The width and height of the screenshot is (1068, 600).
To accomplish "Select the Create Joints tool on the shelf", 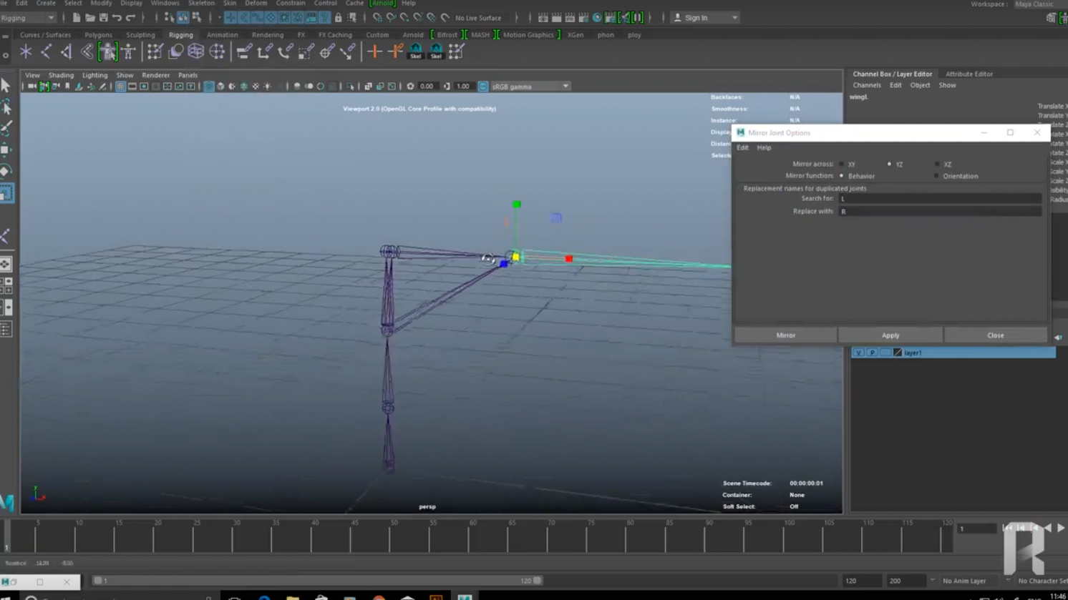I will [46, 51].
